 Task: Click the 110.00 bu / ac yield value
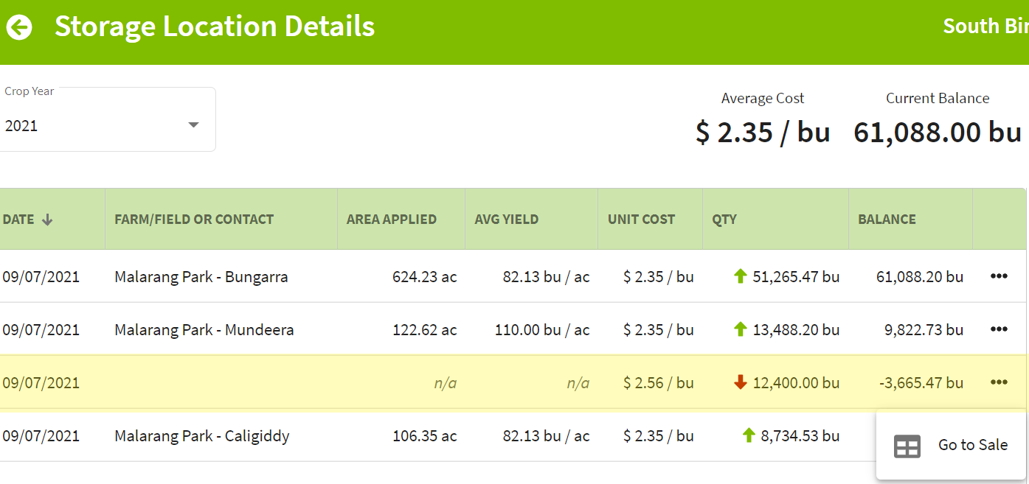point(542,330)
